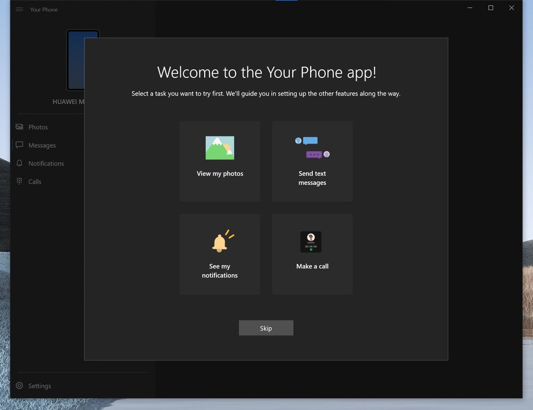
Task: Click the Settings gear icon
Action: (x=19, y=385)
